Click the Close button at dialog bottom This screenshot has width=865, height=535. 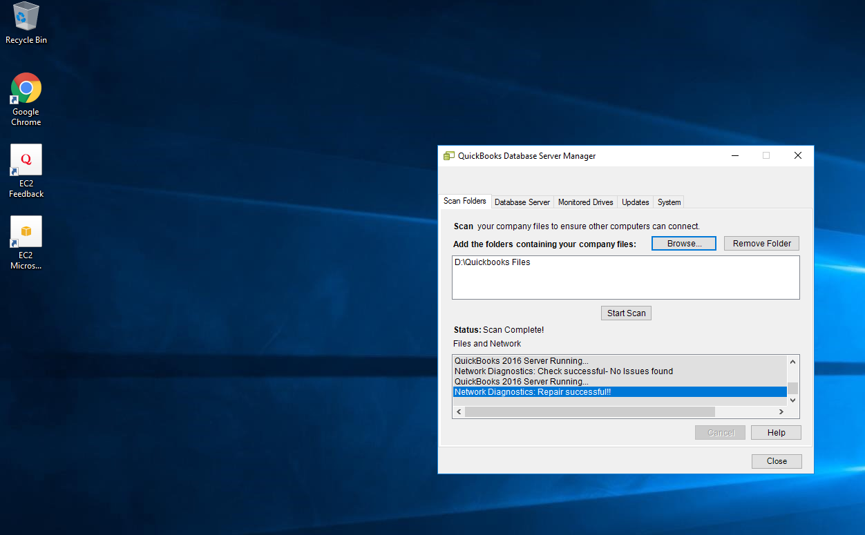(x=777, y=461)
